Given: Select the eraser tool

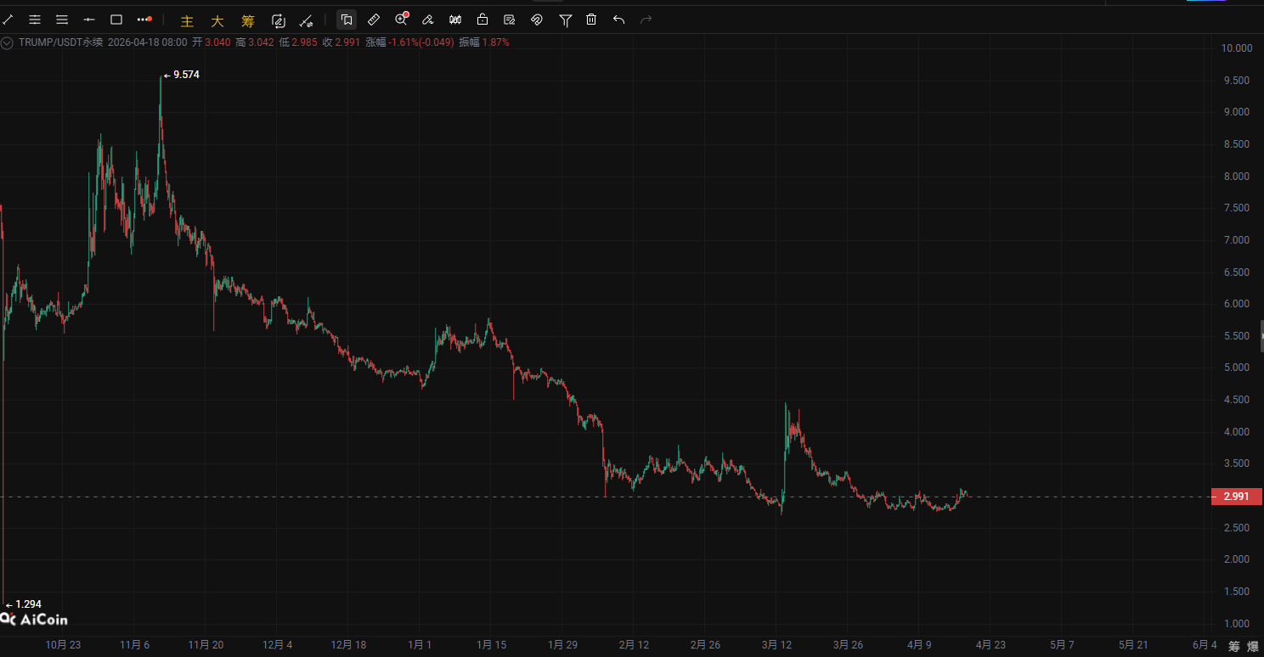Looking at the screenshot, I should (428, 20).
